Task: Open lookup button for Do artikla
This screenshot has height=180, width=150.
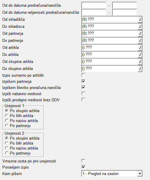Action: pyautogui.click(x=140, y=55)
